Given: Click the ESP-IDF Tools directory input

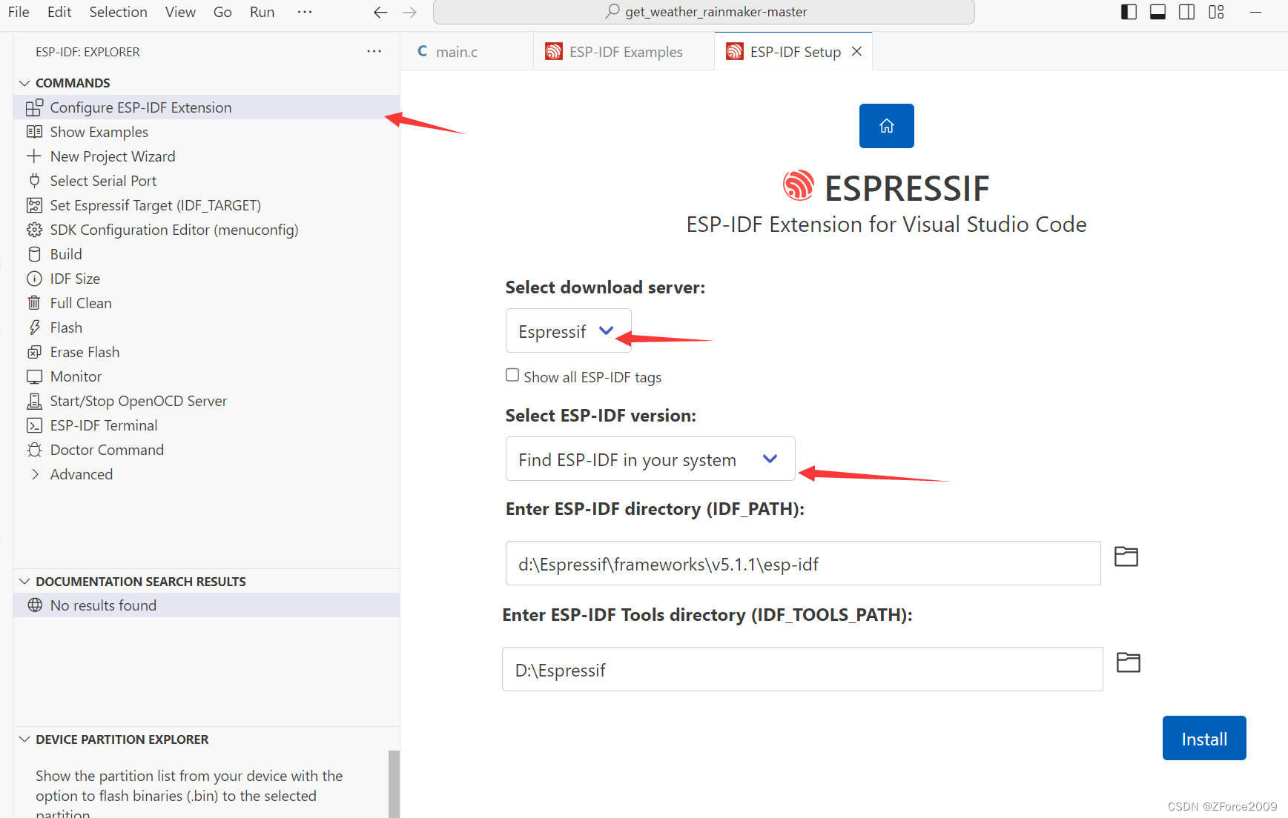Looking at the screenshot, I should 802,669.
